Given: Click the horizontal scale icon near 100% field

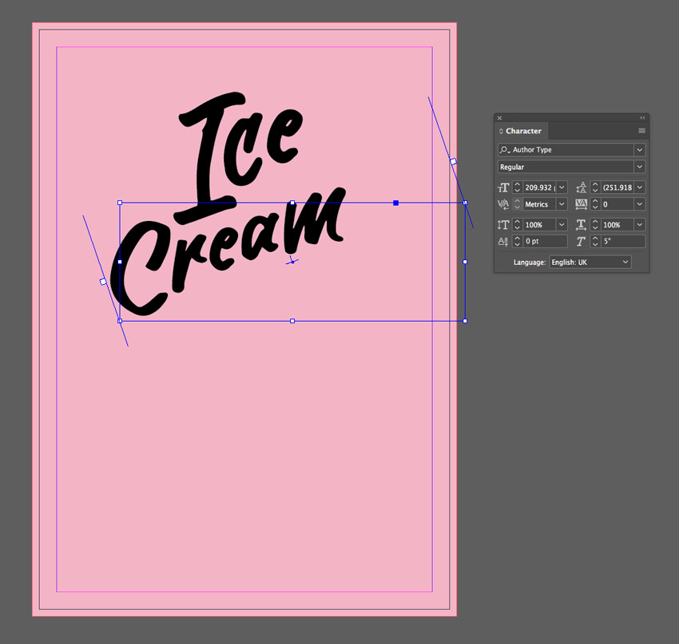Looking at the screenshot, I should [x=582, y=224].
